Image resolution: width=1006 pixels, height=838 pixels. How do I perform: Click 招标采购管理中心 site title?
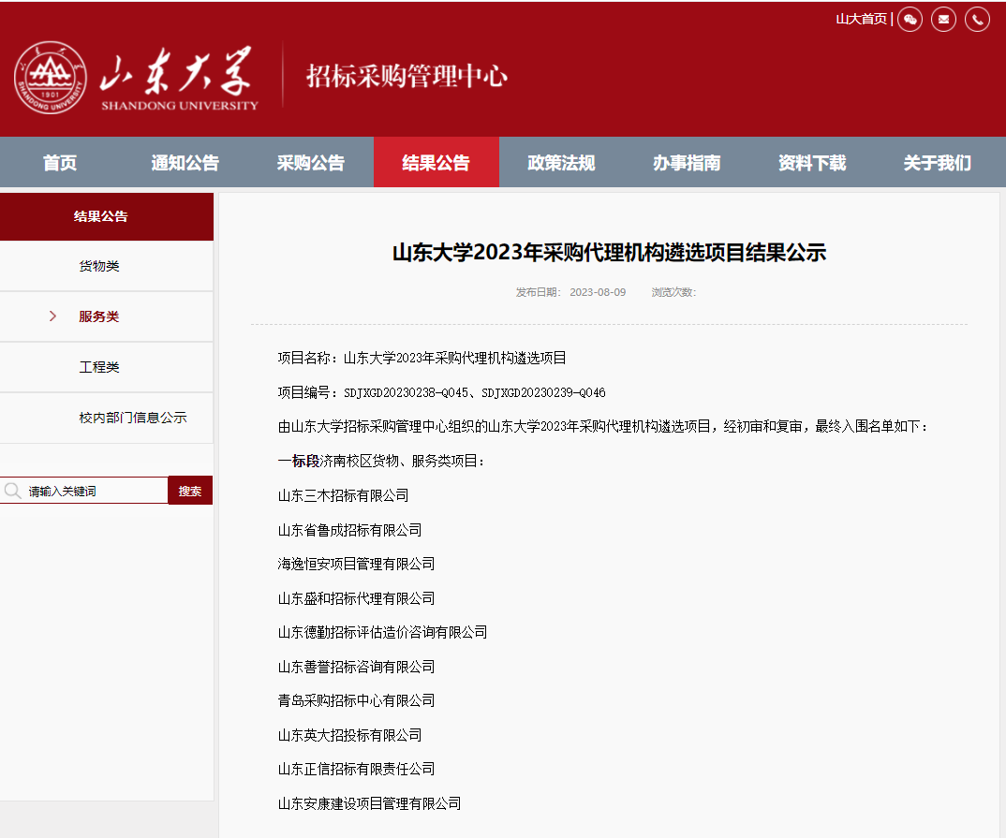[407, 76]
